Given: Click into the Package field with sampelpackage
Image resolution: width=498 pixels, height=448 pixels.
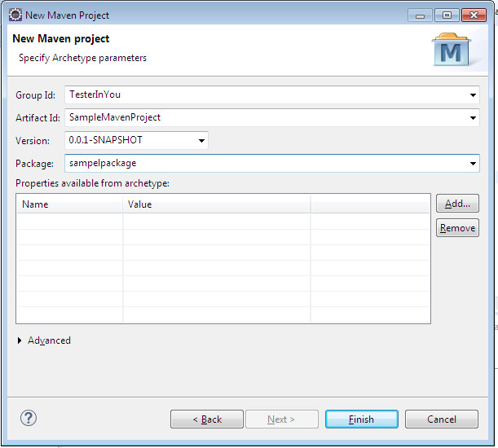Looking at the screenshot, I should pyautogui.click(x=272, y=163).
